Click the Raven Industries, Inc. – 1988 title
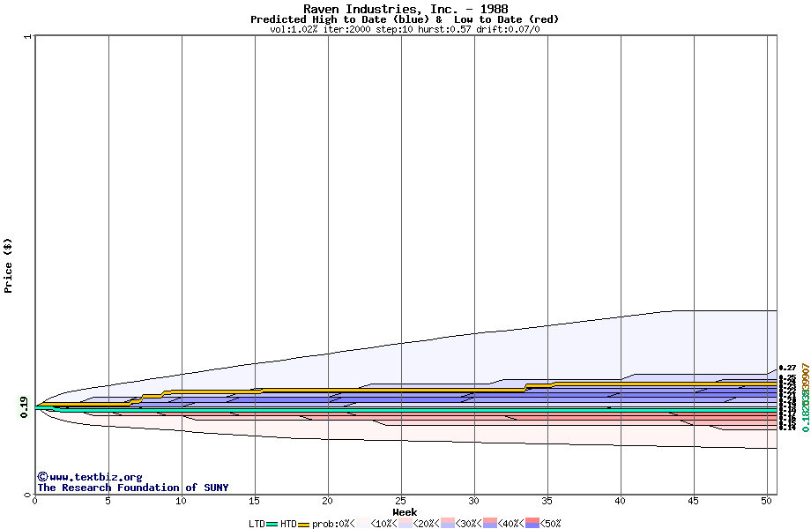Image resolution: width=811 pixels, height=529 pixels. [x=405, y=9]
